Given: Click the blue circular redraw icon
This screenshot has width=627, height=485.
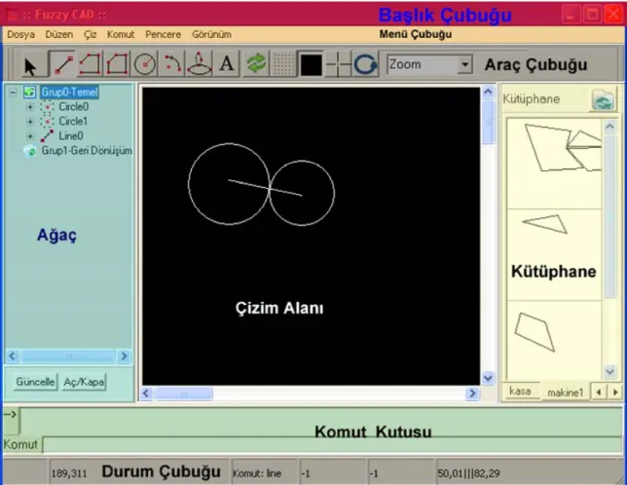Looking at the screenshot, I should [365, 64].
